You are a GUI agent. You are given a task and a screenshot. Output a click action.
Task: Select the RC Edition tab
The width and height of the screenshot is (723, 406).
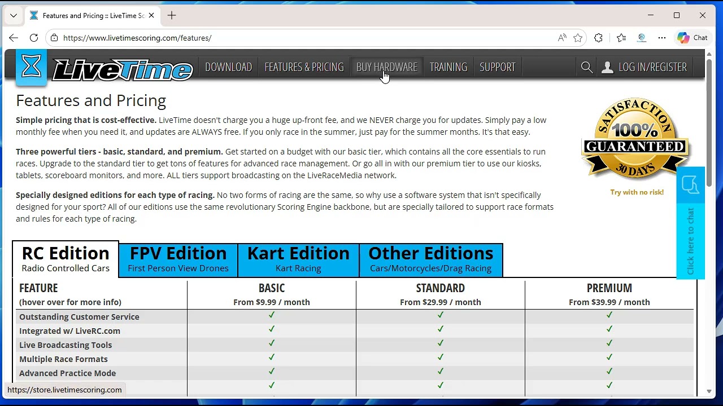tap(66, 259)
